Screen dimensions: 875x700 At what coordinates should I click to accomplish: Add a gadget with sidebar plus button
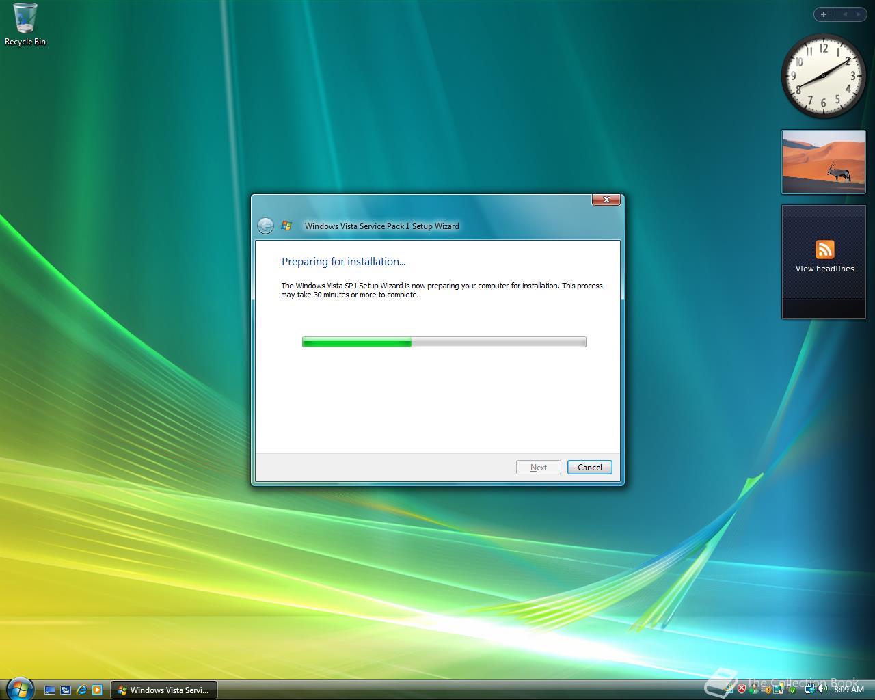(x=824, y=14)
